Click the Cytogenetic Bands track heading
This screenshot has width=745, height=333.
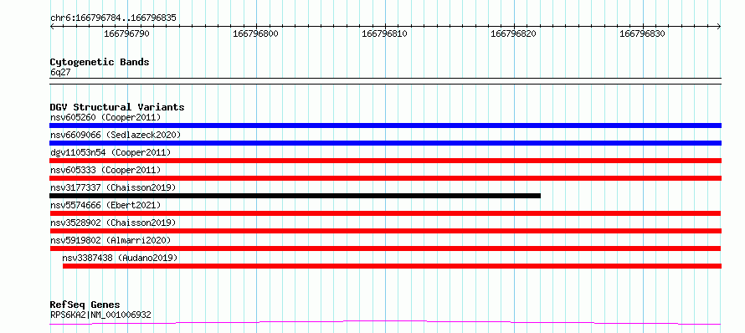coord(100,62)
